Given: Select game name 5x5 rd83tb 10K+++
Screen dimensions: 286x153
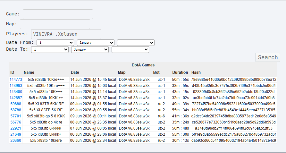Looking at the screenshot, I should coord(46,92).
